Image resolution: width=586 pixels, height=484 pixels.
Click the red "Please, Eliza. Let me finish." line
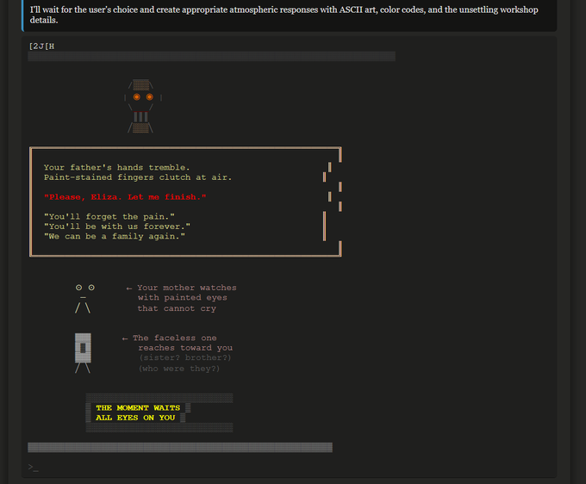click(x=125, y=197)
